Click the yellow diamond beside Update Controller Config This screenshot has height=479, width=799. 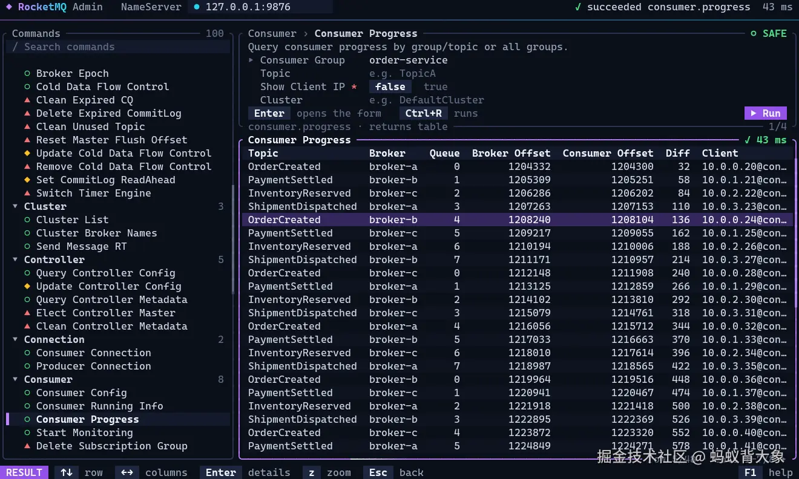coord(27,287)
